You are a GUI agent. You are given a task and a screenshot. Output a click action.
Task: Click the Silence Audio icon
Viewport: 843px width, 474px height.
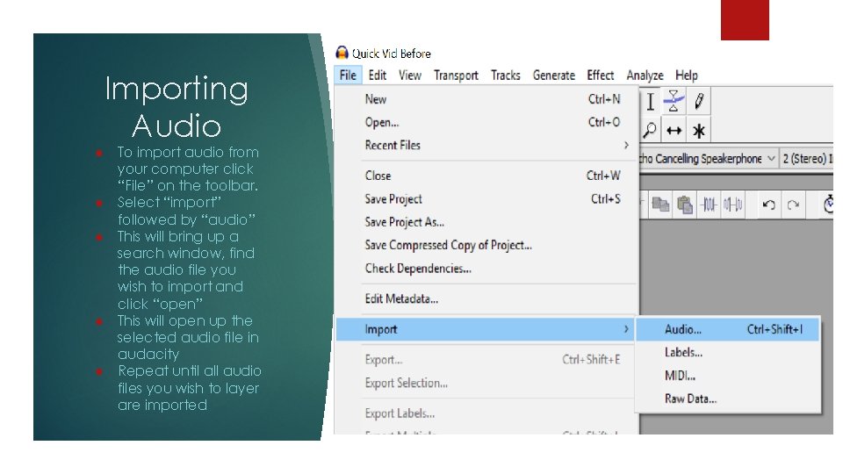pos(732,205)
